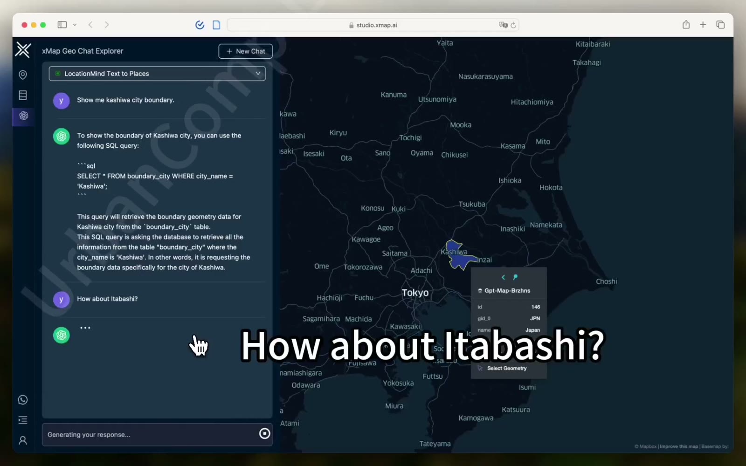Start a New Chat

[x=245, y=51]
